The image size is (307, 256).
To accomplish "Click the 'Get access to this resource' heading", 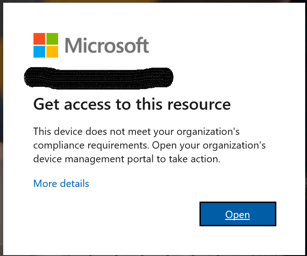I will [x=132, y=104].
